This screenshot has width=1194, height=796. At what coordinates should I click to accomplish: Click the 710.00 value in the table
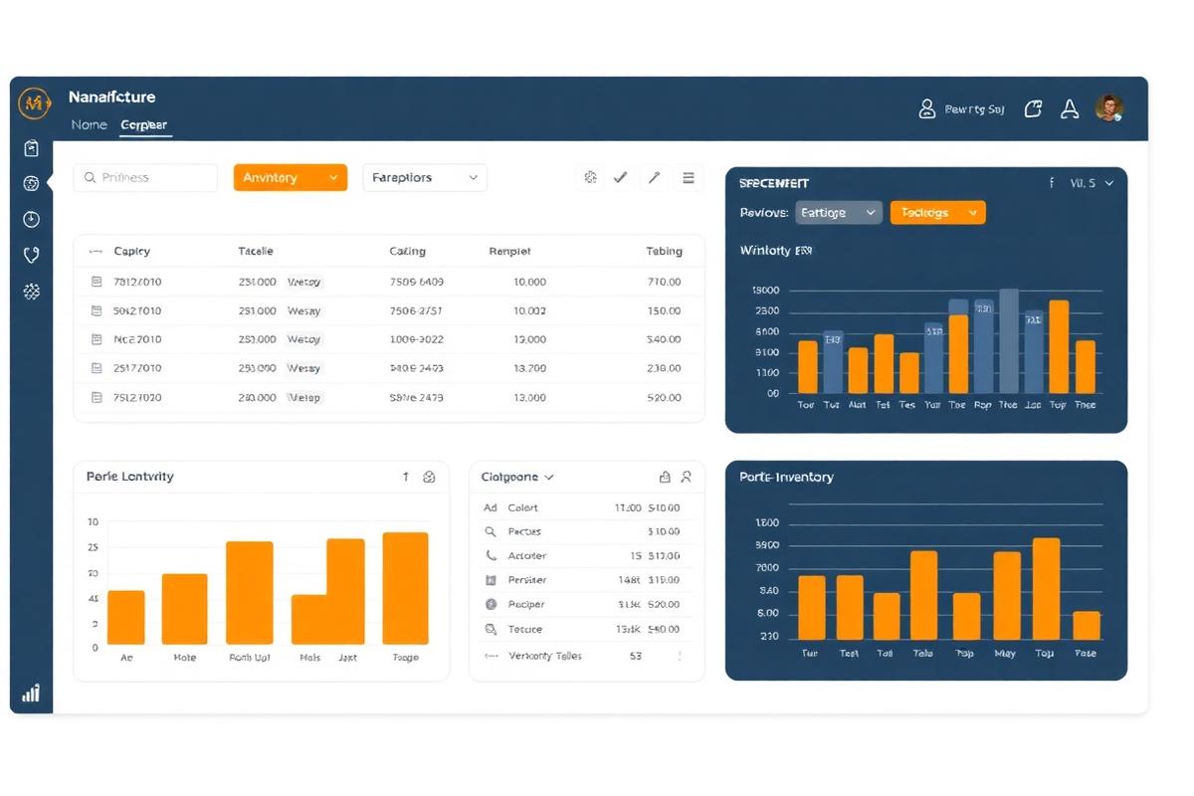tap(664, 282)
